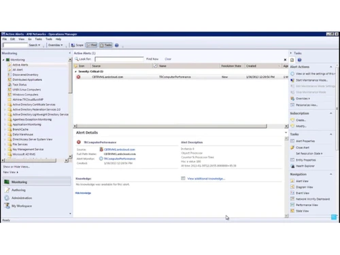Click the Distributed Applications view icon
This screenshot has width=340, height=255.
10,80
